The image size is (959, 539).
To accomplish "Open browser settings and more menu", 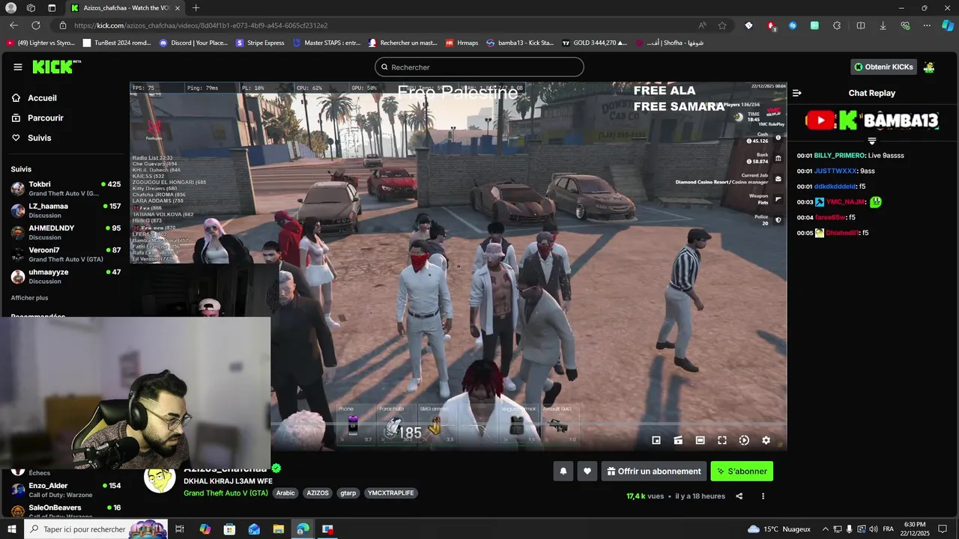I will point(927,25).
